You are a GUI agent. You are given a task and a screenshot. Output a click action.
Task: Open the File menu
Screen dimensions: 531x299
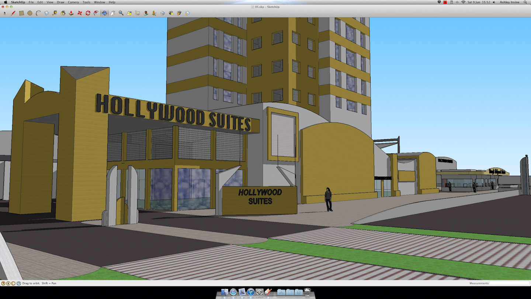coord(31,2)
